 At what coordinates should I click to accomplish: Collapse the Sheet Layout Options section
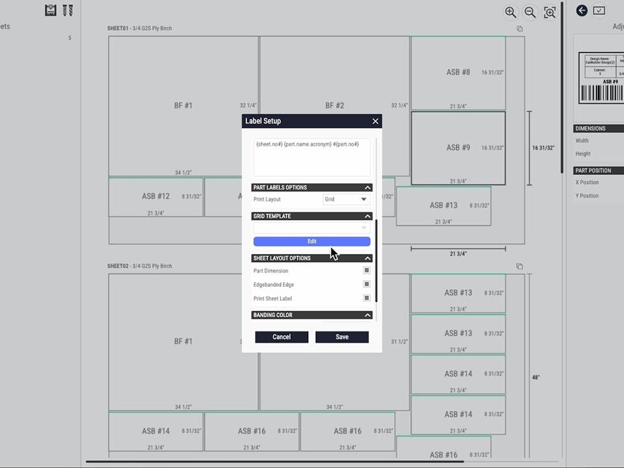pos(367,258)
